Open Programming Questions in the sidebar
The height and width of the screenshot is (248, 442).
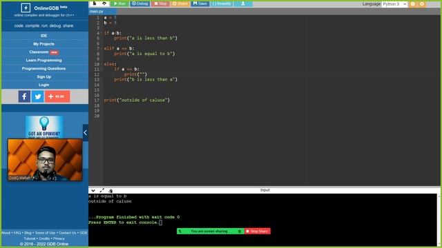point(44,68)
